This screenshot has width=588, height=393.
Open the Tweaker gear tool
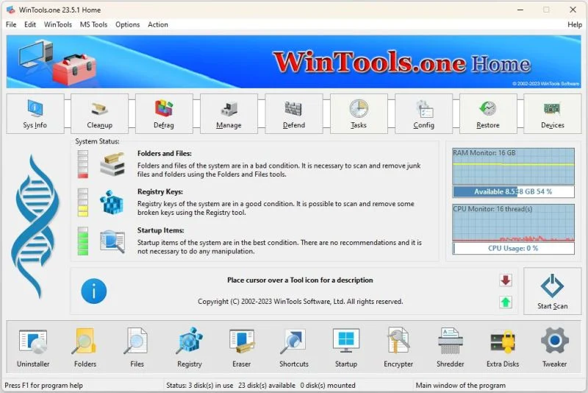555,347
